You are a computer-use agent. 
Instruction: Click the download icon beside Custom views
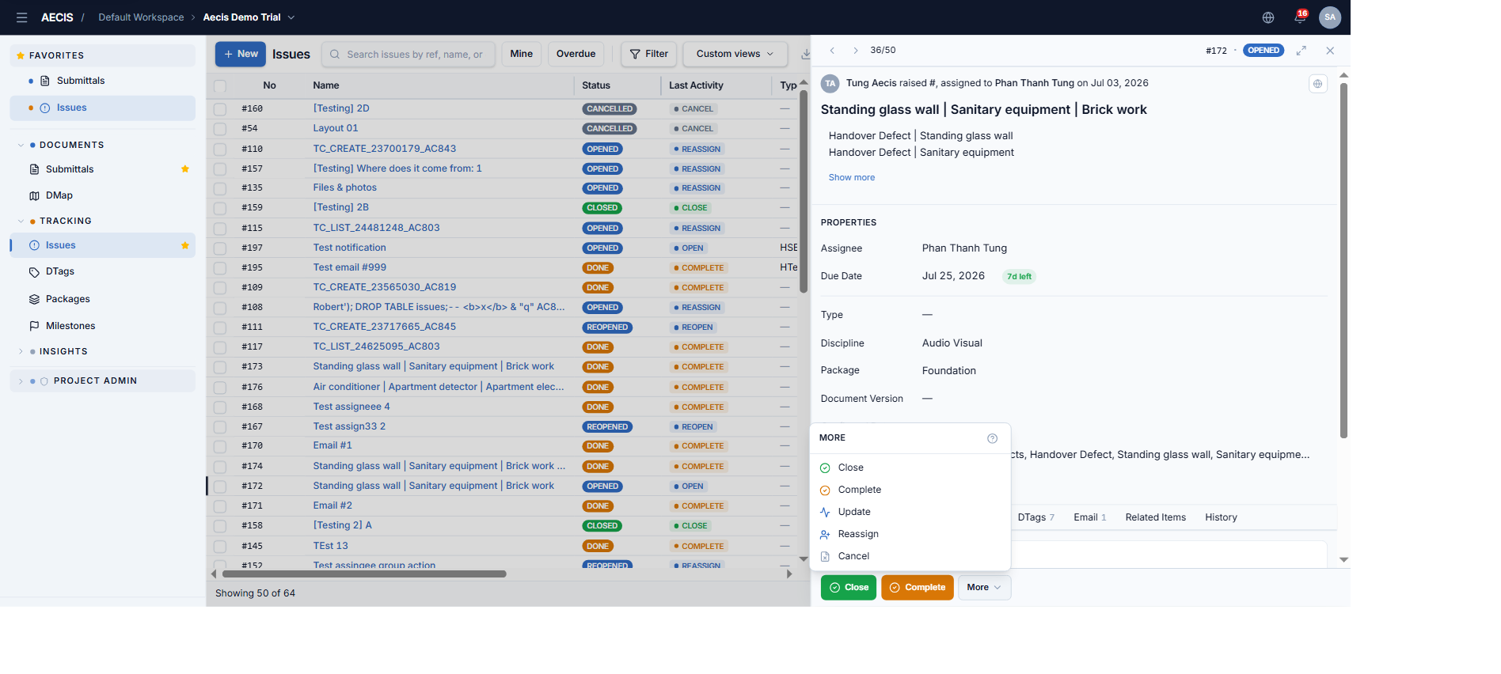click(x=805, y=54)
